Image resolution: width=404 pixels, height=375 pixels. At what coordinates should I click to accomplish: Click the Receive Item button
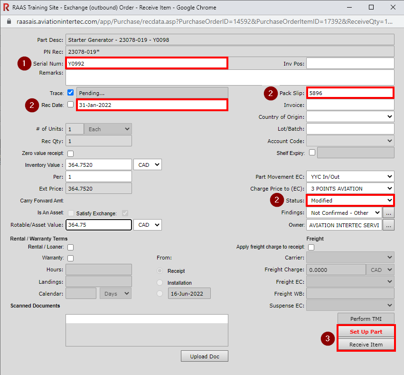point(366,345)
